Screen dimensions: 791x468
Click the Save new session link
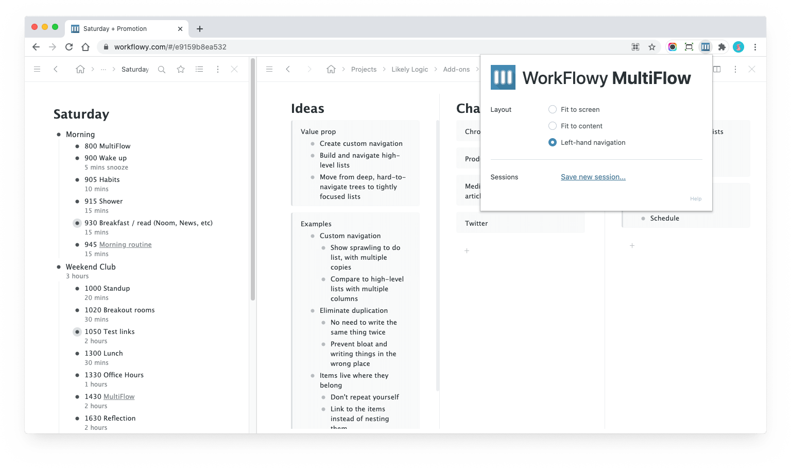coord(593,177)
